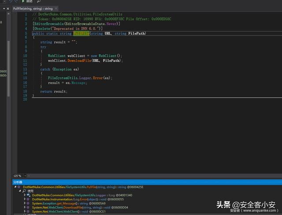Select the 使用 tree label
This screenshot has width=282, height=215.
(x=30, y=191)
